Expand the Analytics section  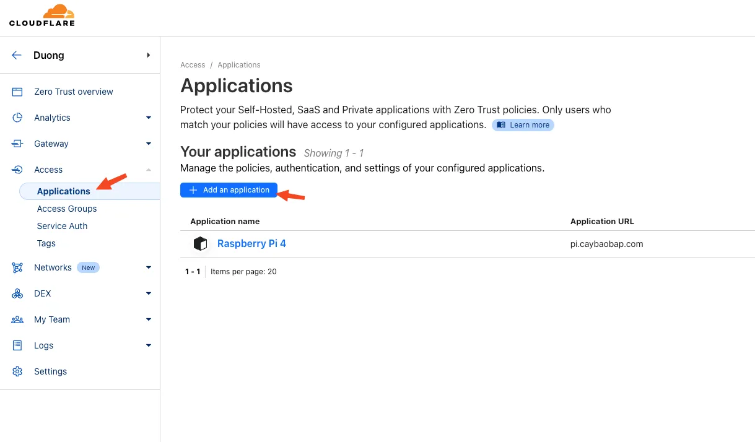click(148, 117)
